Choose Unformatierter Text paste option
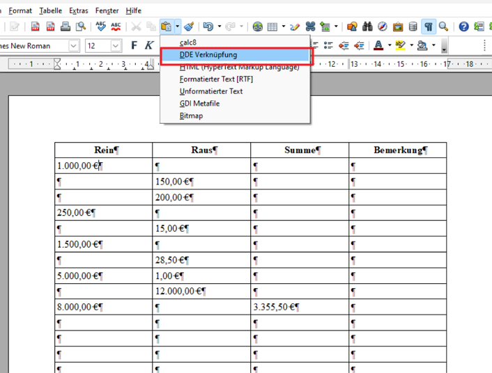The width and height of the screenshot is (492, 373). pos(211,91)
